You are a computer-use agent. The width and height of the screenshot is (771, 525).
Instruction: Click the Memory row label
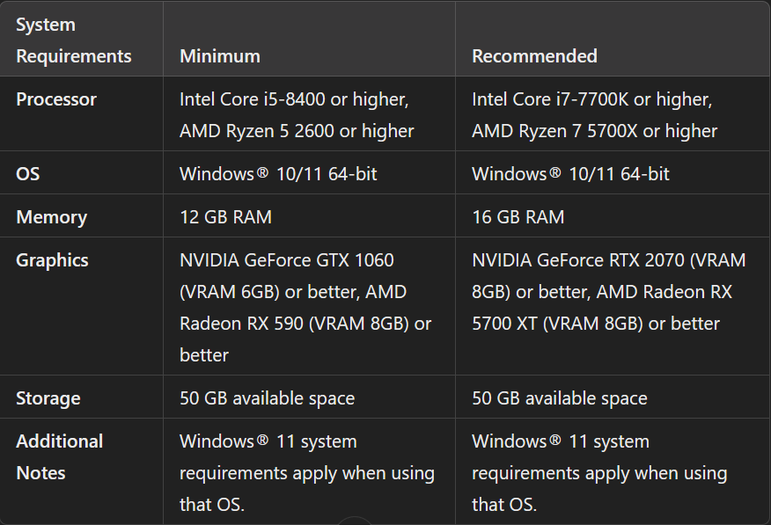pyautogui.click(x=51, y=217)
